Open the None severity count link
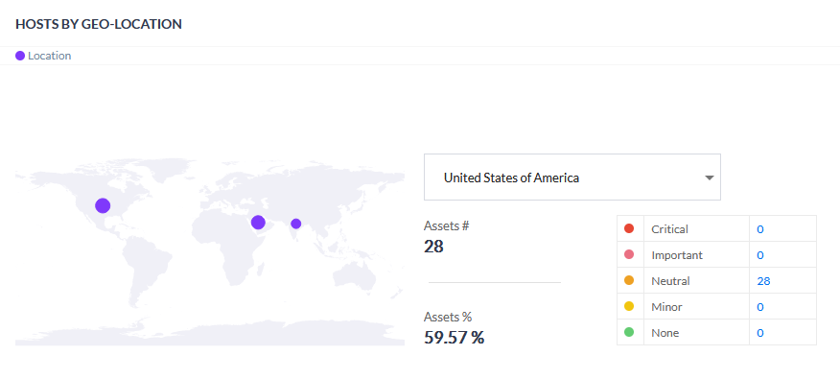Image resolution: width=840 pixels, height=379 pixels. [x=759, y=333]
